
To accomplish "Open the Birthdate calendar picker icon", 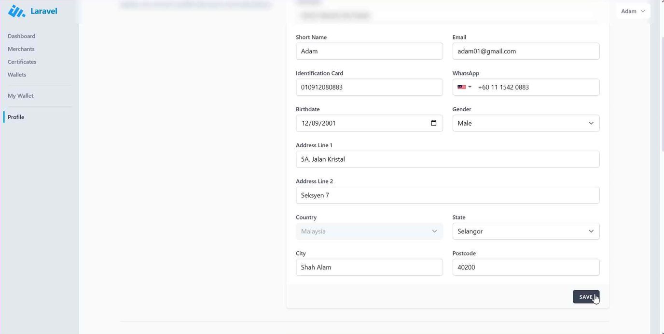I will [433, 123].
